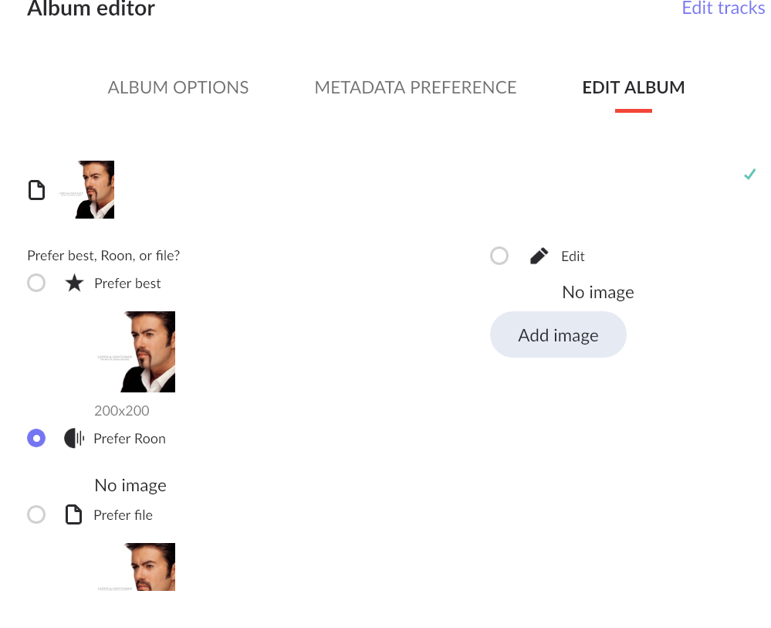Click the small album cover at top
The image size is (771, 628).
click(94, 190)
